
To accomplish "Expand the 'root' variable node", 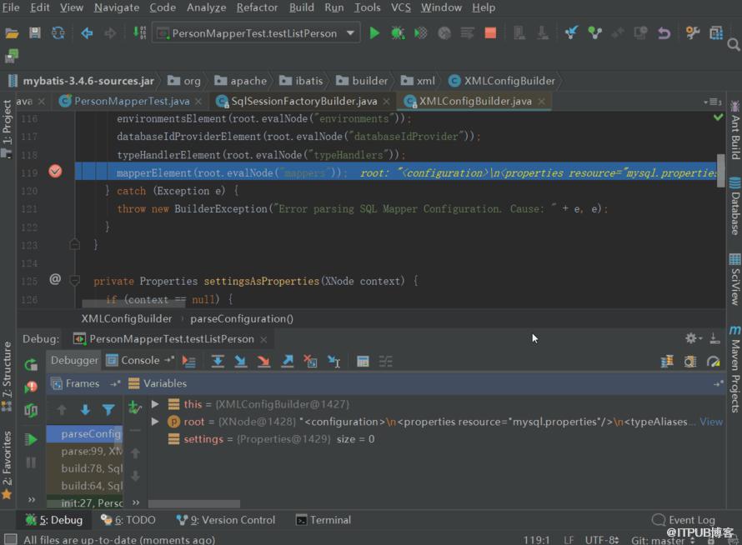I will tap(155, 422).
